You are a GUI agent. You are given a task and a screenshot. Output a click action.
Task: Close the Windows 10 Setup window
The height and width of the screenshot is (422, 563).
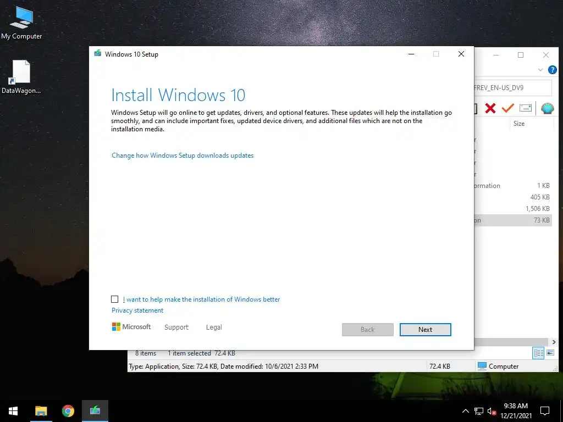click(461, 54)
